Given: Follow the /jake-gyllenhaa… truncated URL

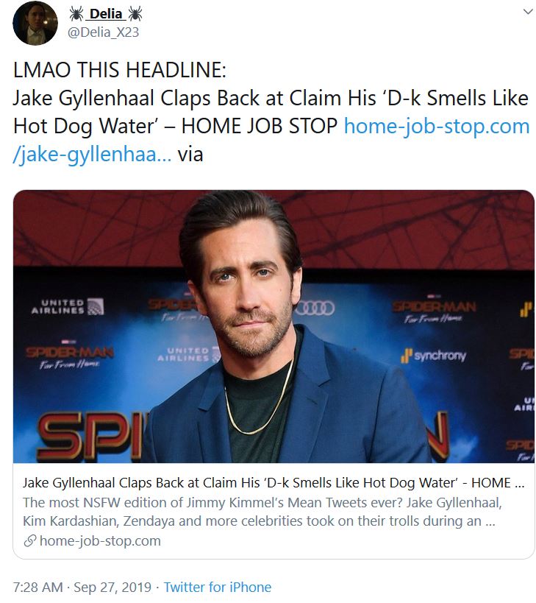Looking at the screenshot, I should tap(92, 154).
